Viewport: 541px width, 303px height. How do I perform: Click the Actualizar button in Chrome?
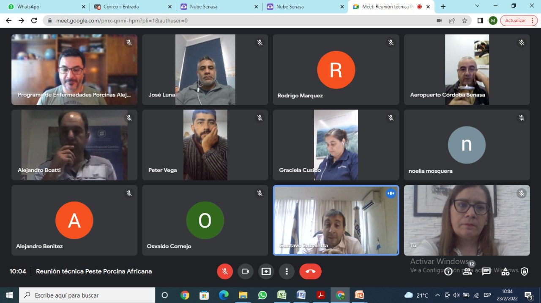[x=519, y=21]
